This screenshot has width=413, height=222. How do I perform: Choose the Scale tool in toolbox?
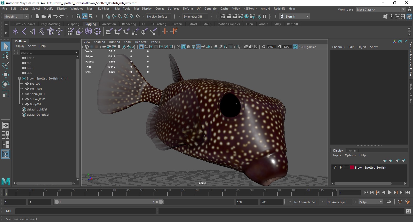(6, 94)
